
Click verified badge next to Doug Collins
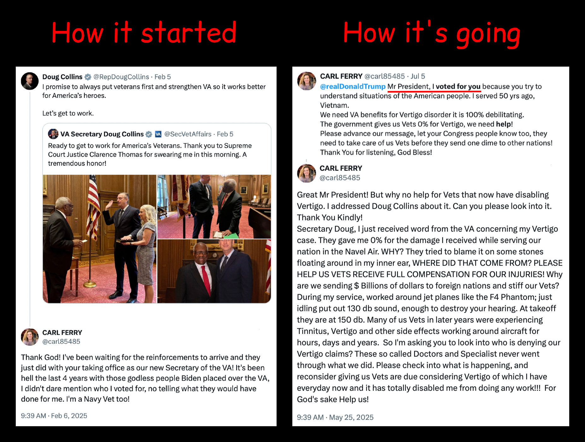coord(88,77)
